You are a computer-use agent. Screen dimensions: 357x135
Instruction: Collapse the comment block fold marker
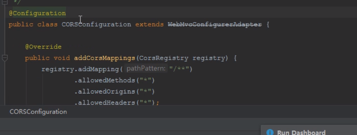[5, 2]
